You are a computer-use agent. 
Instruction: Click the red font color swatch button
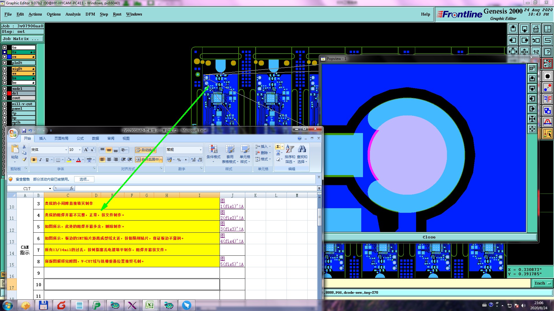[x=78, y=160]
